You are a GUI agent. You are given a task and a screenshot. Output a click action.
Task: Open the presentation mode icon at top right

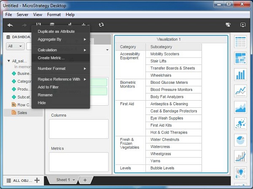pos(243,25)
